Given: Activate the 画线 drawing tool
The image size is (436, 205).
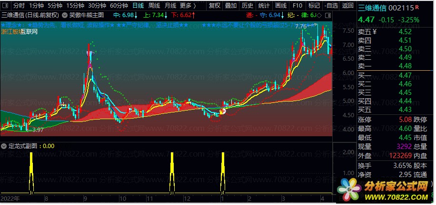Looking at the screenshot, I should click(x=280, y=5).
